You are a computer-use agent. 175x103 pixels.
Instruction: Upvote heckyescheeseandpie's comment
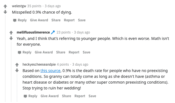[x=17, y=65]
